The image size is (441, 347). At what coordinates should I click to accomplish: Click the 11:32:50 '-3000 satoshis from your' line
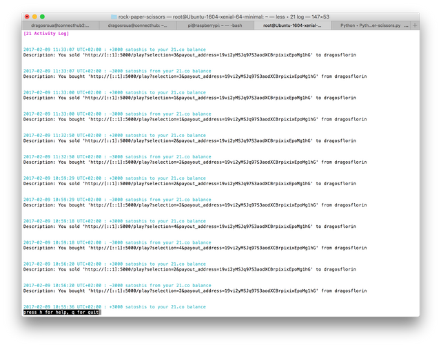[x=117, y=157]
